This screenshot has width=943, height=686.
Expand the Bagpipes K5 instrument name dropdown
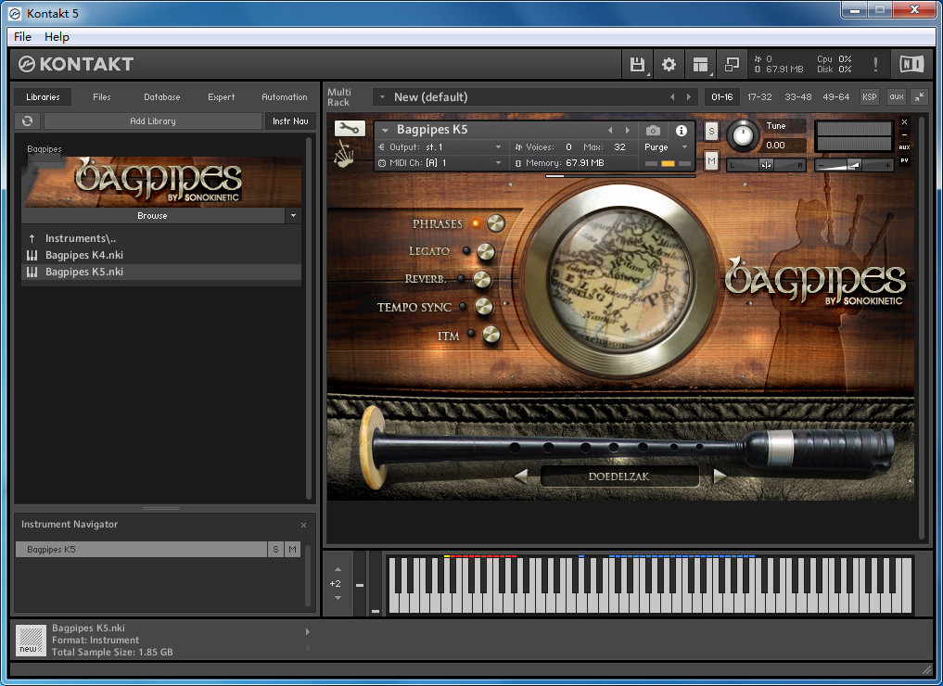point(385,130)
